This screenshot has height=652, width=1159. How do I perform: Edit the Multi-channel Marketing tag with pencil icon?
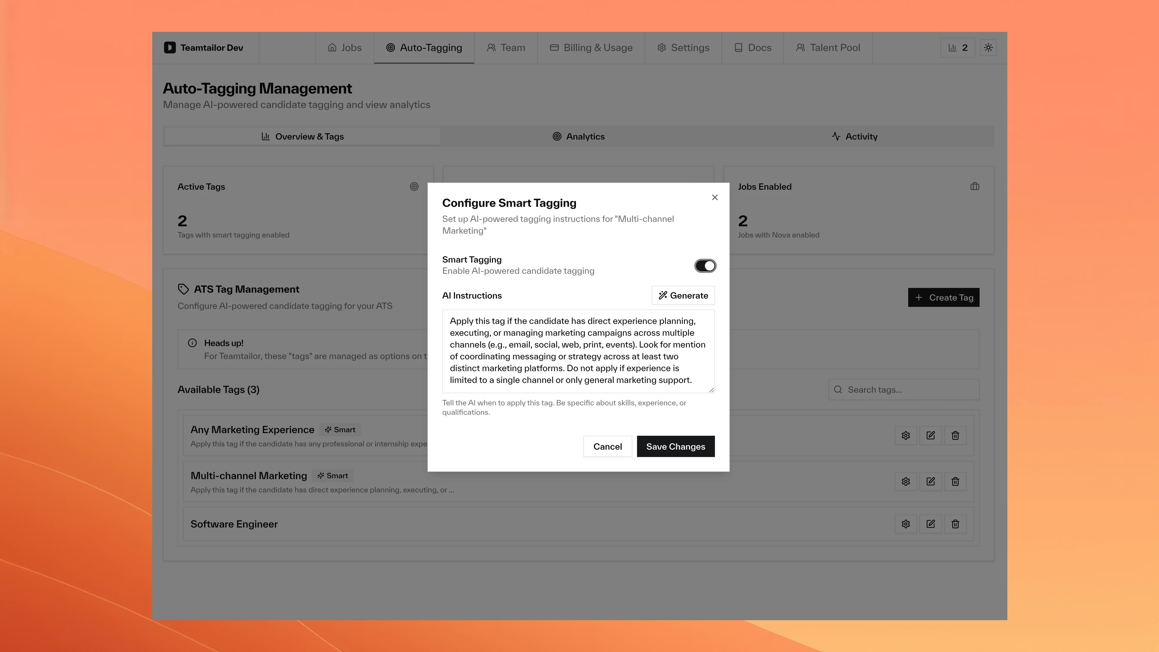[x=930, y=481]
